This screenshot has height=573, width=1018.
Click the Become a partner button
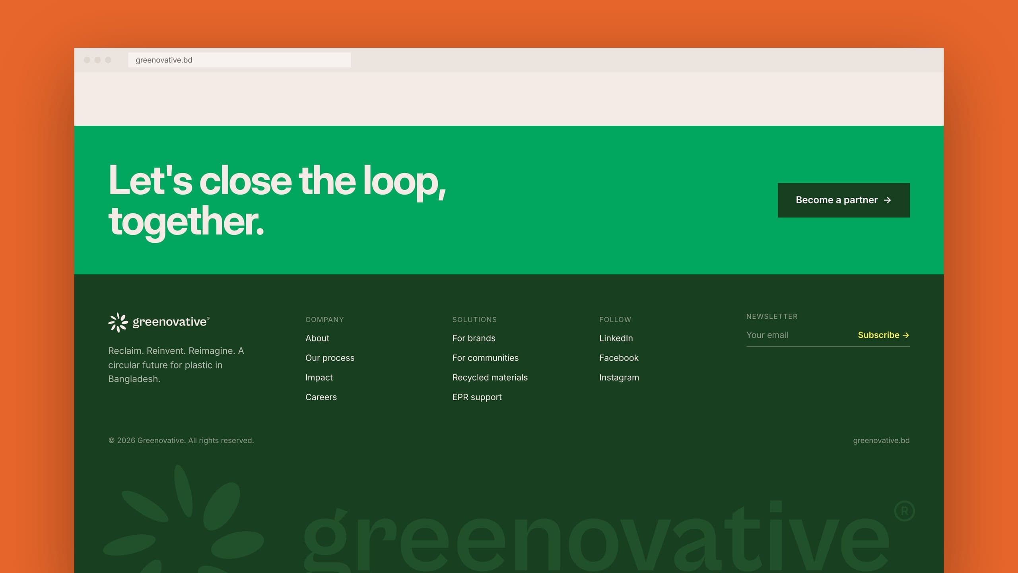pos(843,200)
